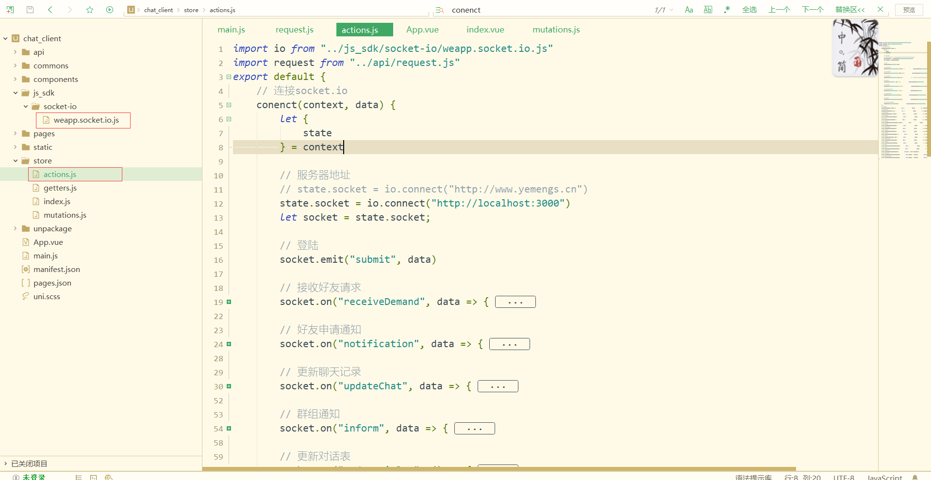Click the new file icon in toolbar
This screenshot has width=931, height=480.
pos(10,10)
